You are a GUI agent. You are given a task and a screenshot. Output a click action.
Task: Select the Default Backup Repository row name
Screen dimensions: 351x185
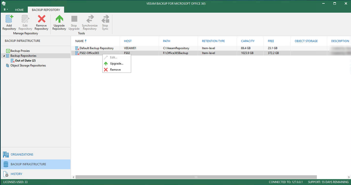(97, 48)
